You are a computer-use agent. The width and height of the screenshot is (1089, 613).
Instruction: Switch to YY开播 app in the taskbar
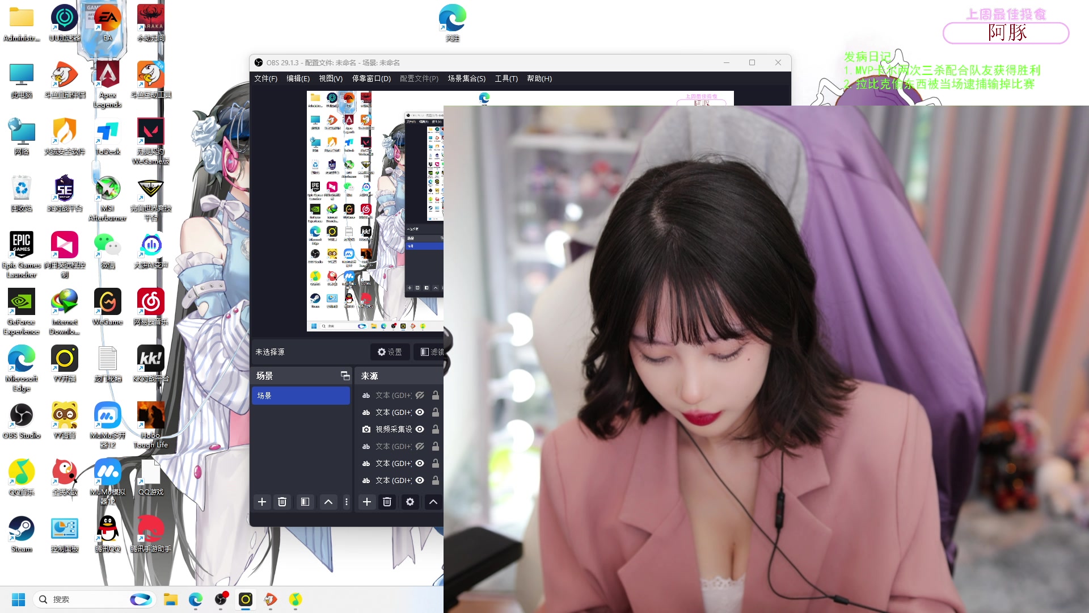(x=246, y=599)
